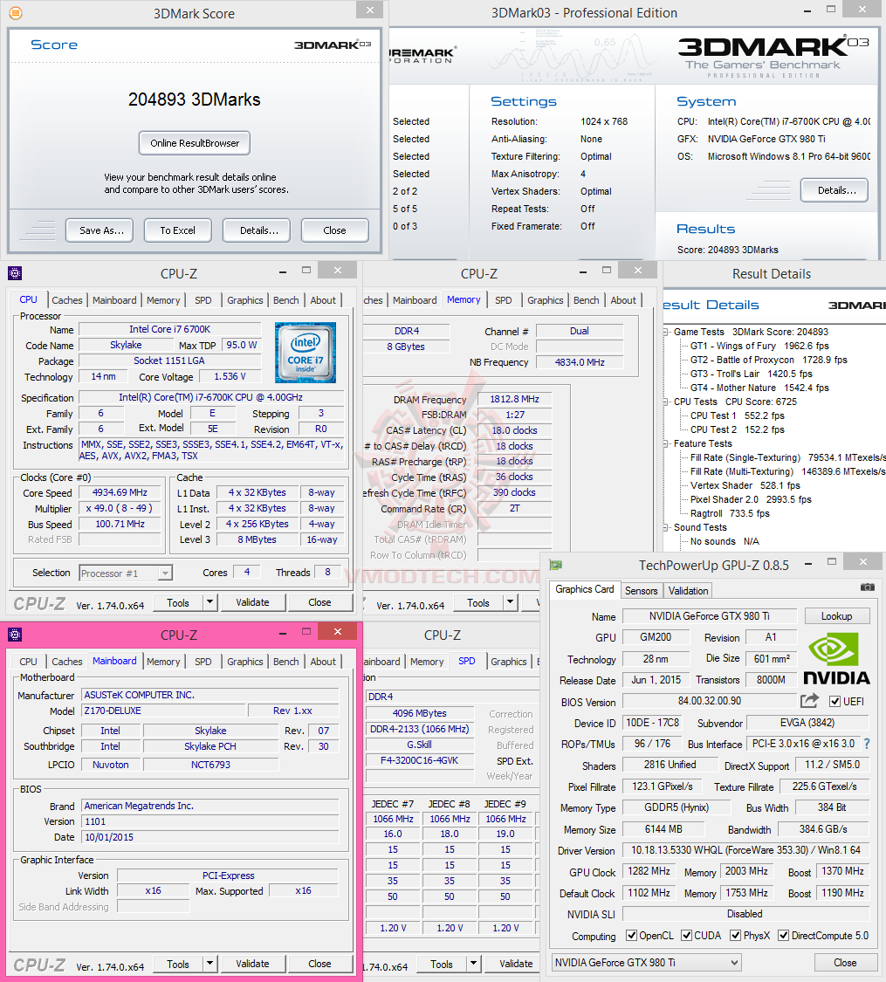The image size is (886, 982).
Task: Open Memory tab in pink CPU-Z Mainboard window
Action: pos(163,662)
